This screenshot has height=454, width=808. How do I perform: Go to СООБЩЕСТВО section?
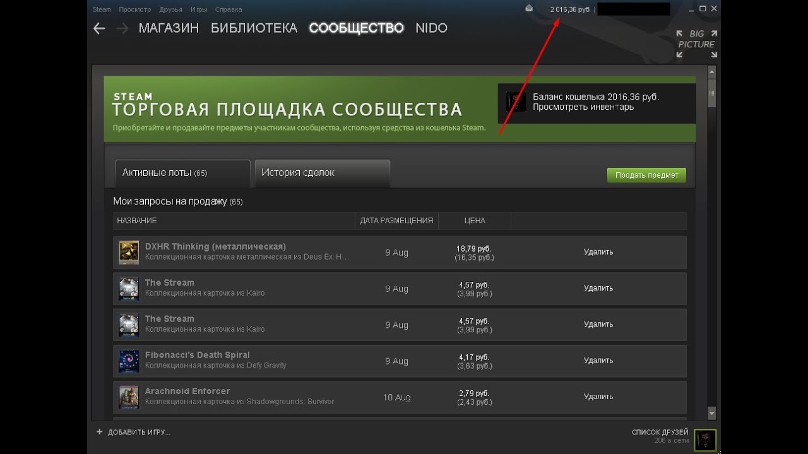(x=357, y=28)
